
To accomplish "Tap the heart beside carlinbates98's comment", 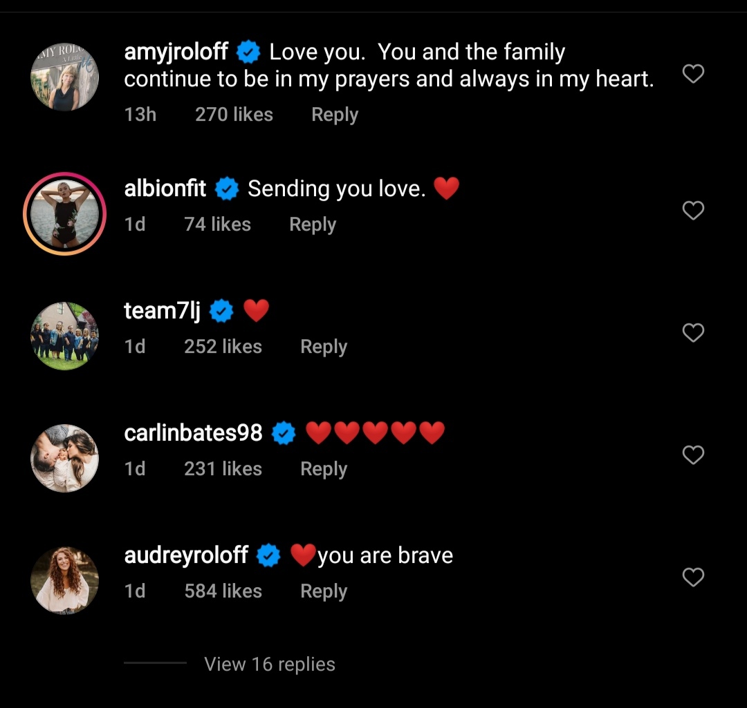I will pos(693,455).
